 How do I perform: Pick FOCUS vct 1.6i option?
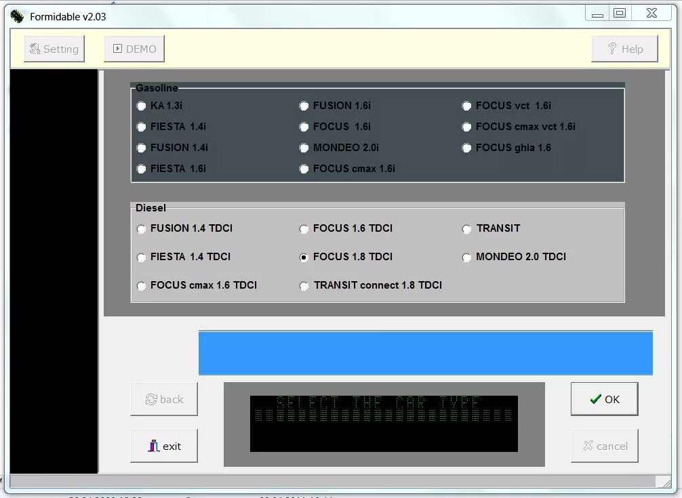pos(466,106)
